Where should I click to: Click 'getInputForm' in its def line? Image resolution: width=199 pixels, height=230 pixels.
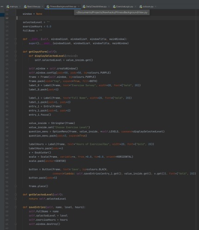click(38, 52)
